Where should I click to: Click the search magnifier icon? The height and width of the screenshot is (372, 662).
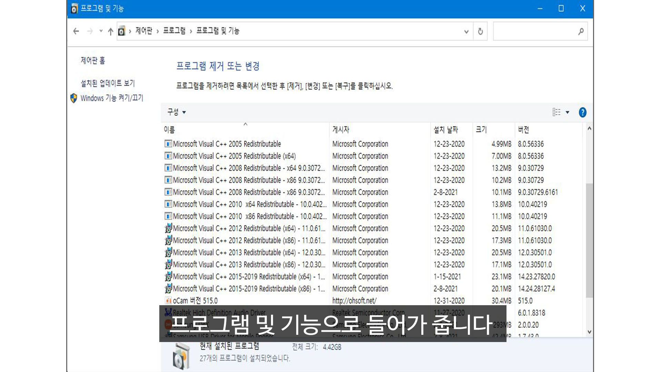coord(581,31)
